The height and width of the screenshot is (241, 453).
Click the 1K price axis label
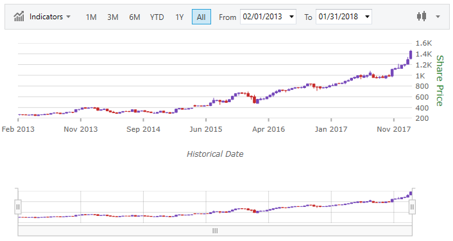click(420, 76)
